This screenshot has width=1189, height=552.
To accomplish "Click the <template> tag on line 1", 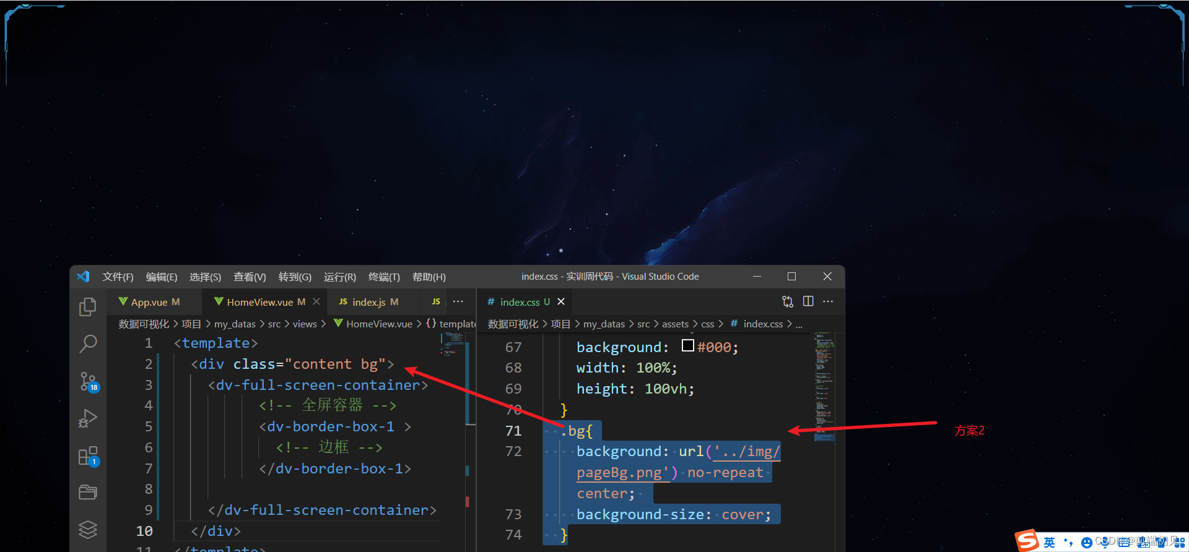I will click(x=216, y=343).
